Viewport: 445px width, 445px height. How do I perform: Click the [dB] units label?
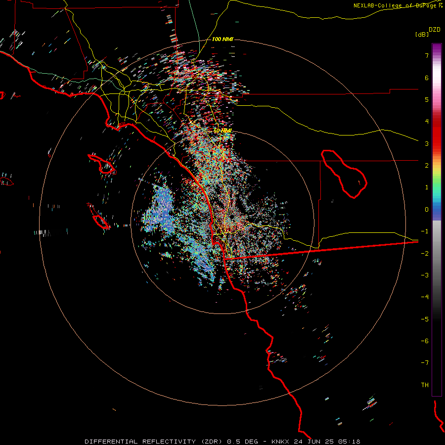[x=422, y=34]
